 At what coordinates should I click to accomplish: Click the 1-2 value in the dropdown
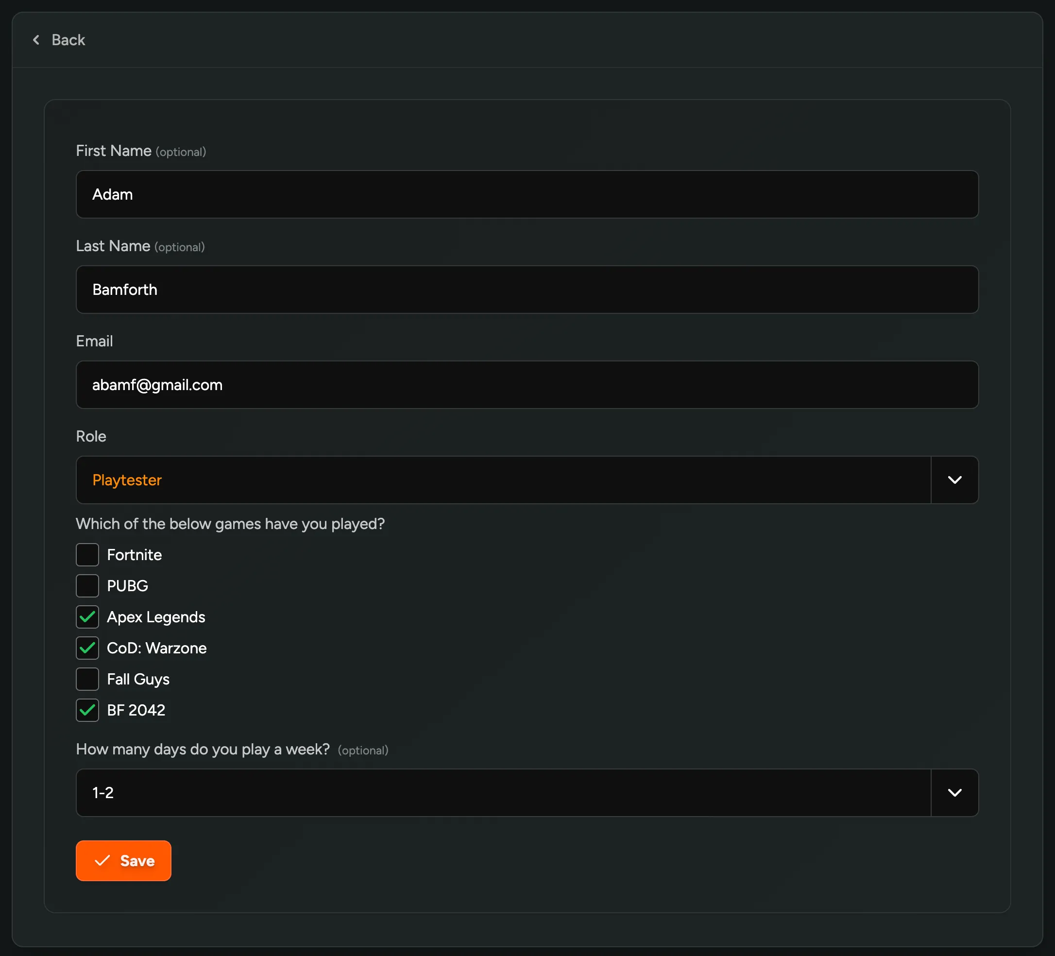[x=103, y=792]
